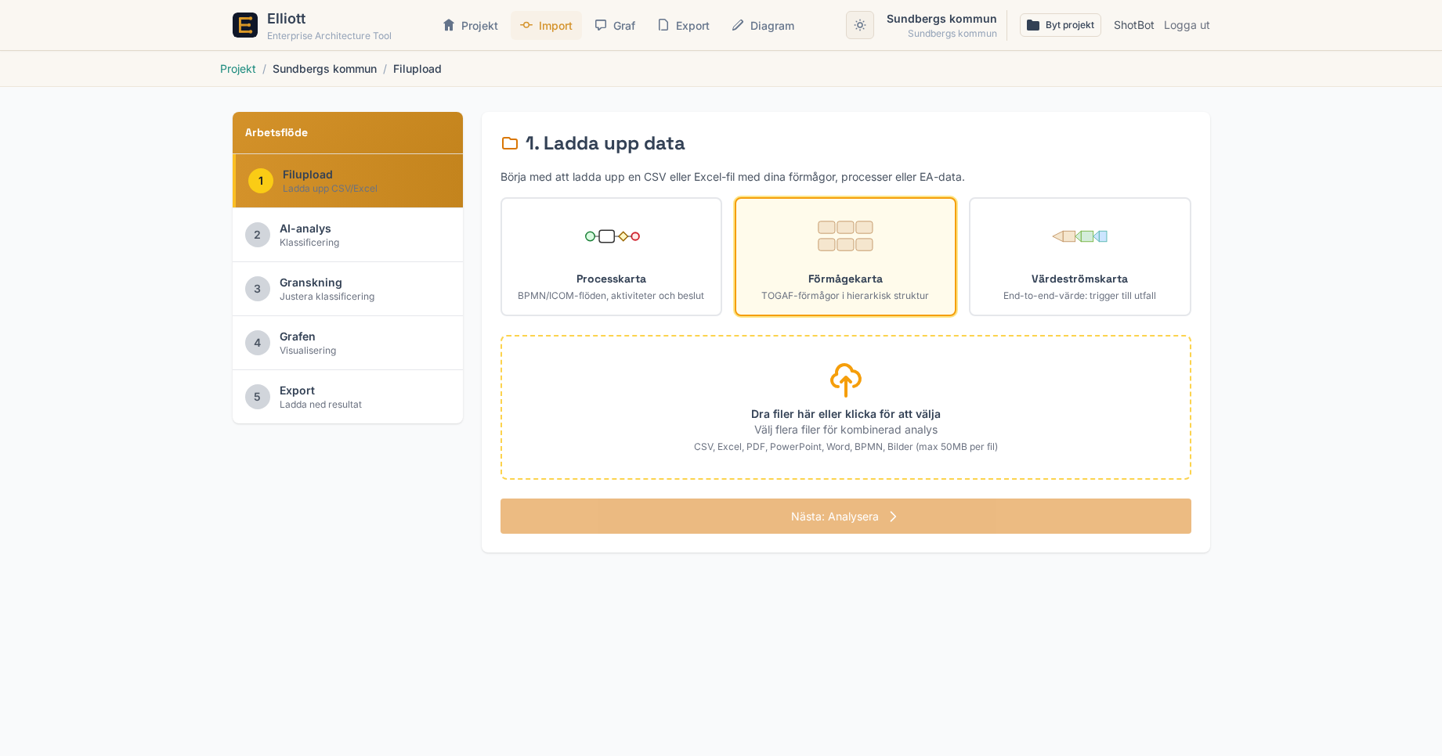Click Nästa: Analysera button
Screen dimensions: 1442x756
pyautogui.click(x=845, y=516)
